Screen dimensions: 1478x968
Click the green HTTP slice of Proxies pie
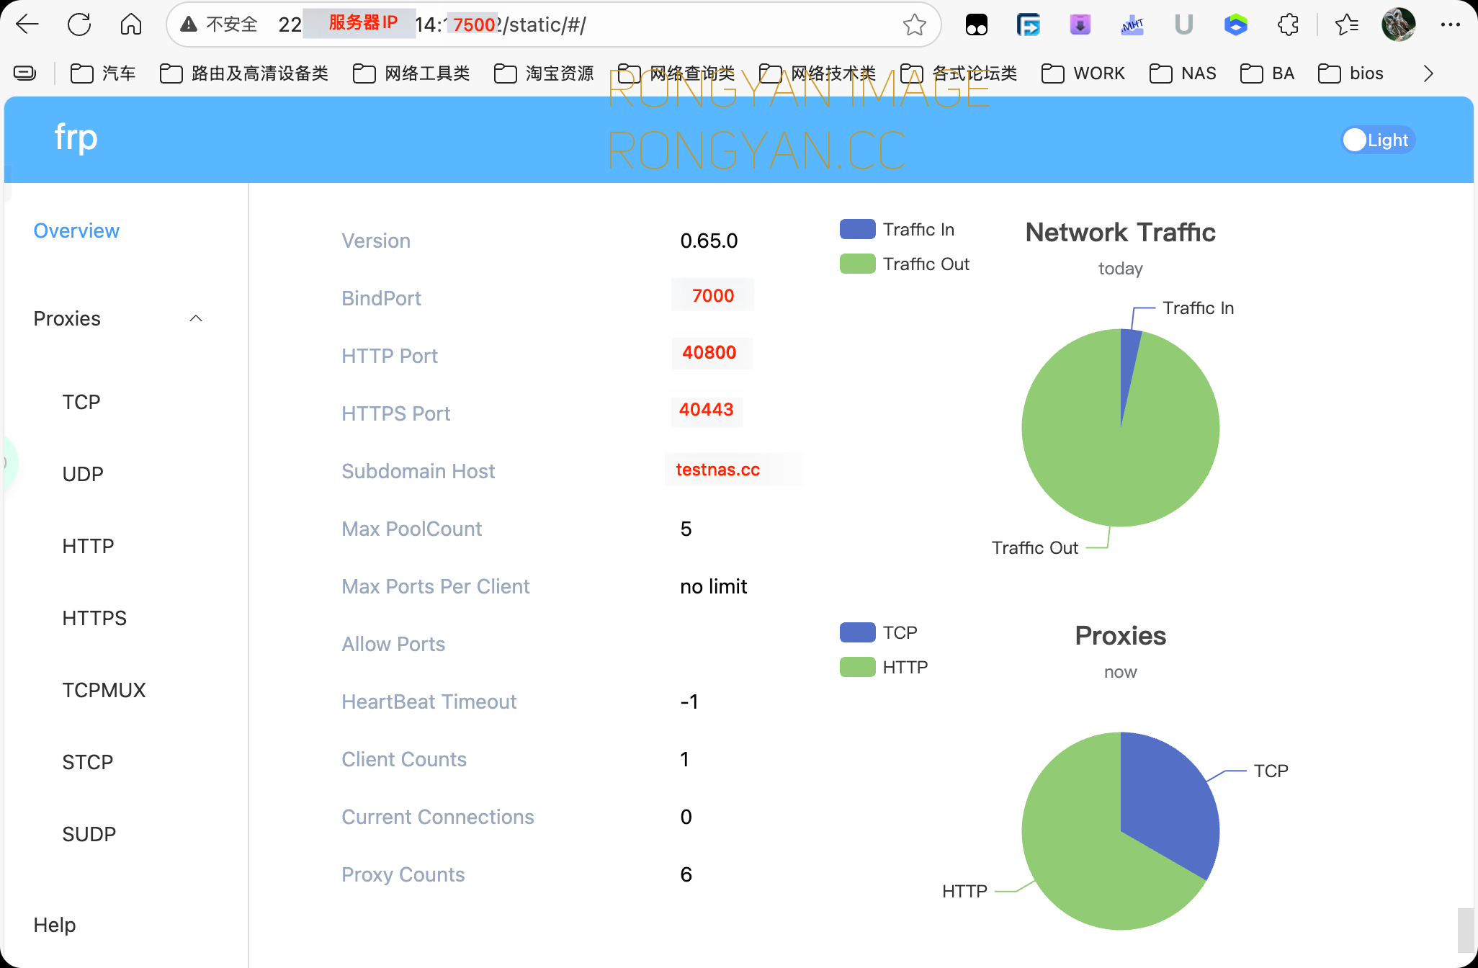pos(1073,850)
